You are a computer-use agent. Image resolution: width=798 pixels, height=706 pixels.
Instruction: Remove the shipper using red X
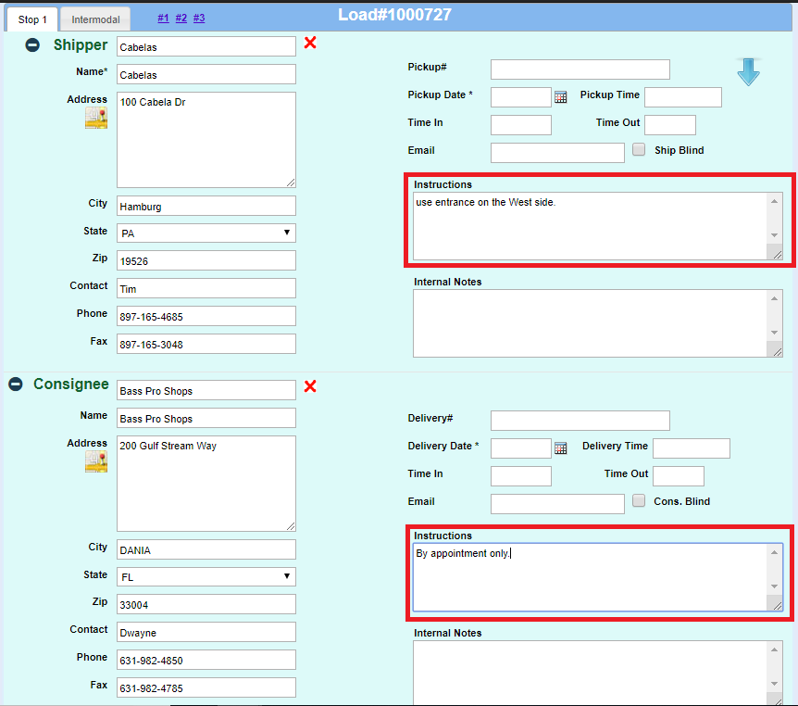310,43
